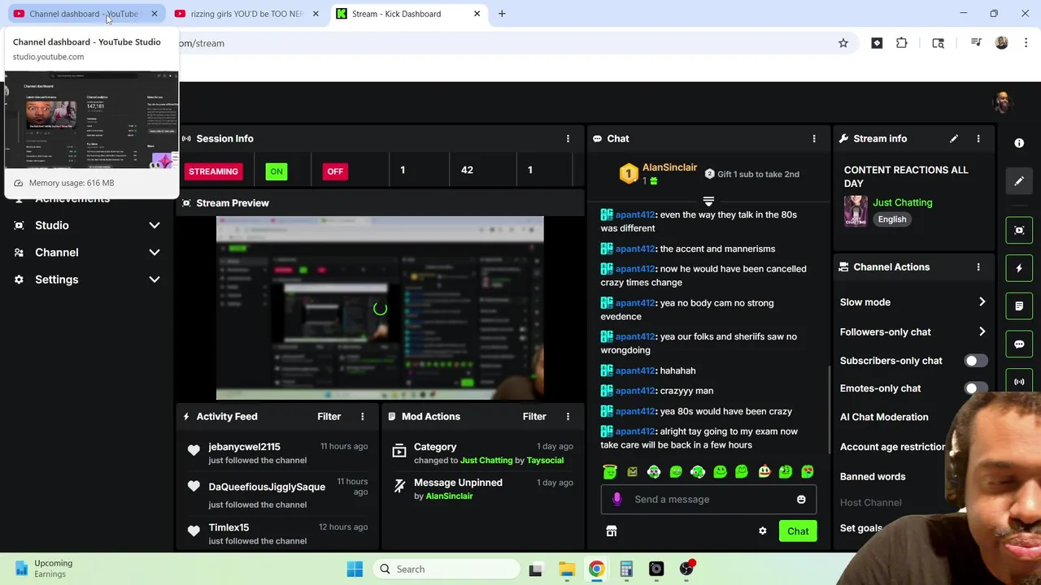Click the red OFF button in Session Info
Viewport: 1041px width, 585px height.
tap(335, 171)
